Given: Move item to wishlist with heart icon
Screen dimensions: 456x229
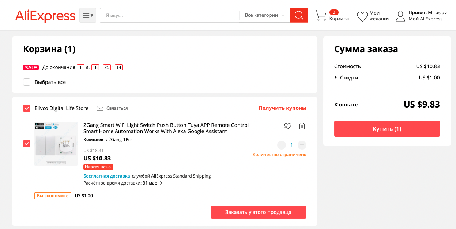Looking at the screenshot, I should tap(287, 126).
